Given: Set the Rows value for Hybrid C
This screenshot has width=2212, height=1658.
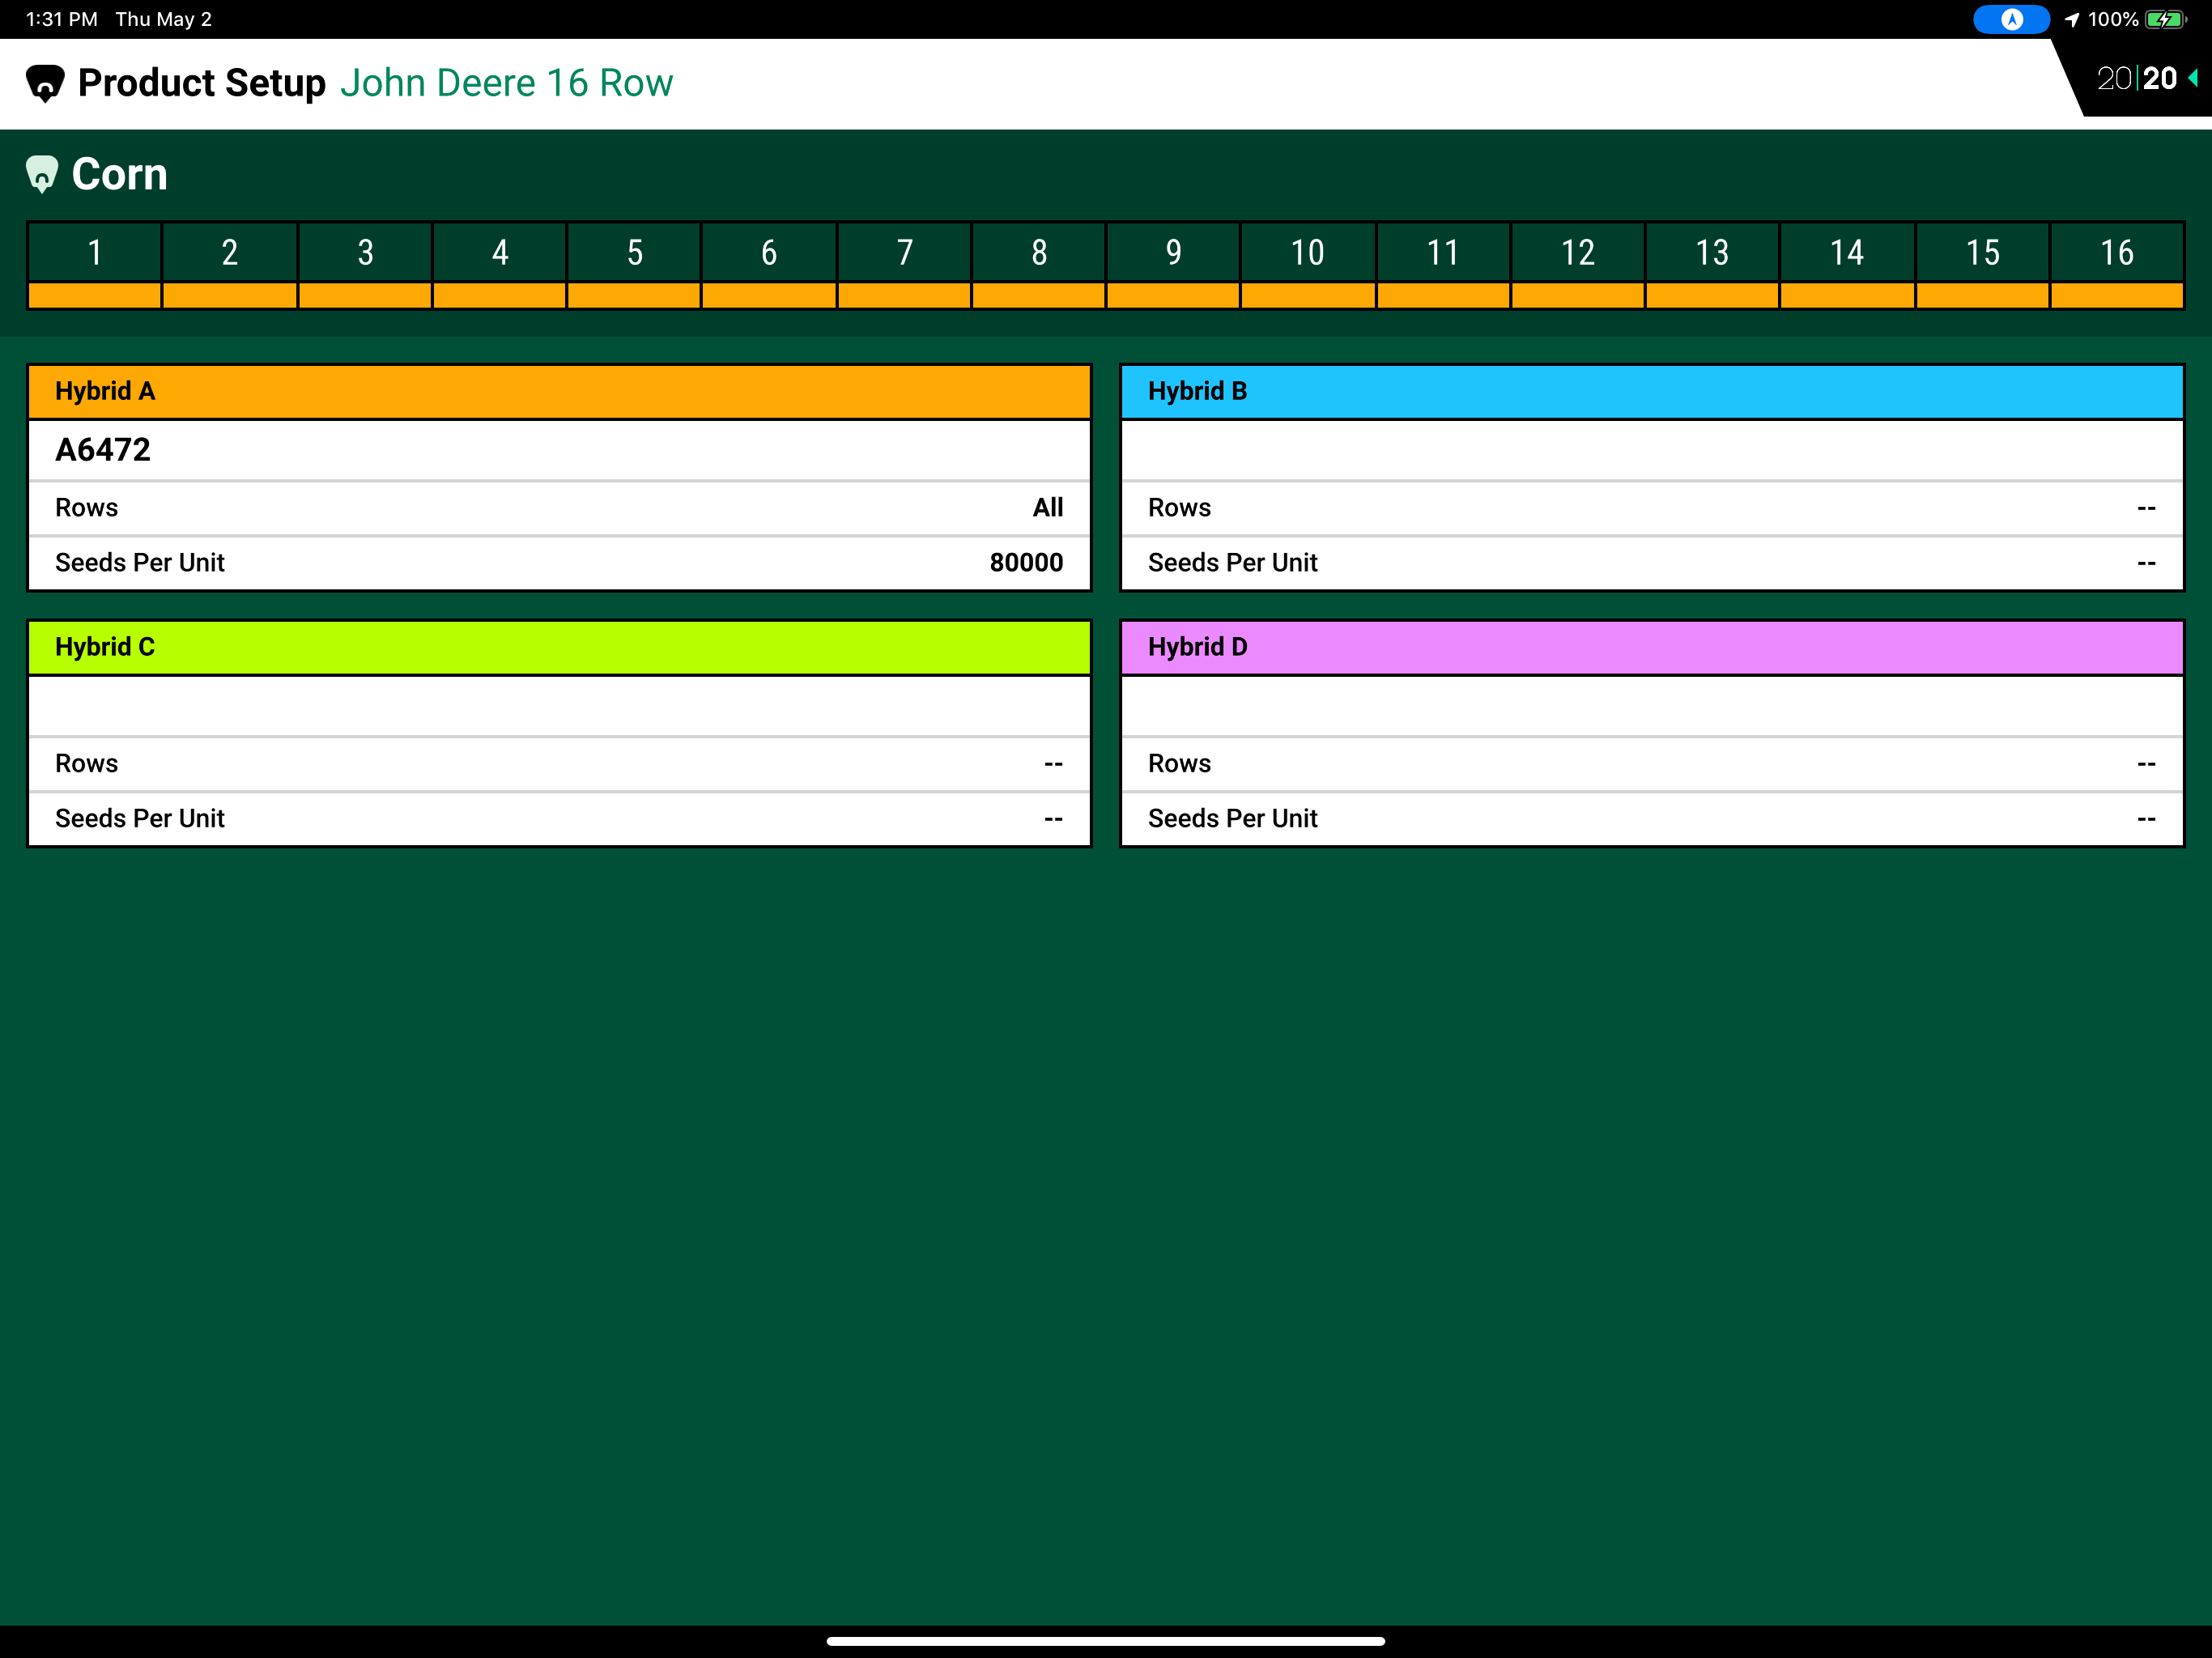Looking at the screenshot, I should [x=559, y=764].
